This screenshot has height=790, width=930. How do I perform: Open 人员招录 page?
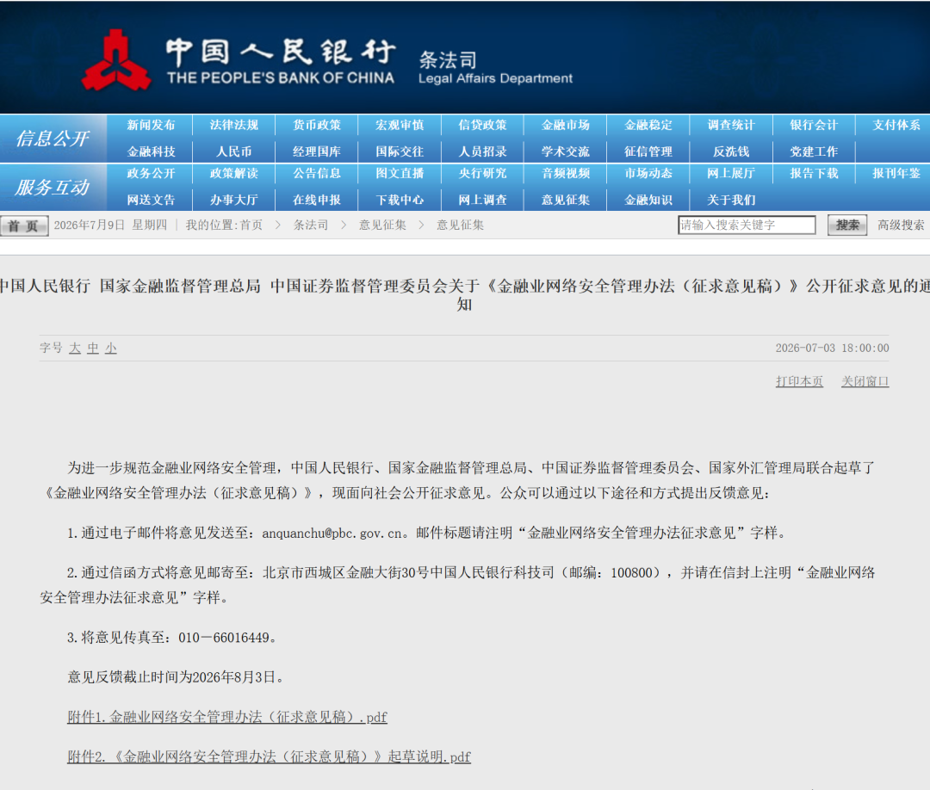pyautogui.click(x=482, y=151)
